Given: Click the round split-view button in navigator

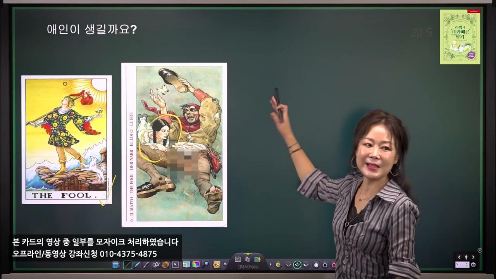Looking at the screenshot, I should (x=473, y=265).
